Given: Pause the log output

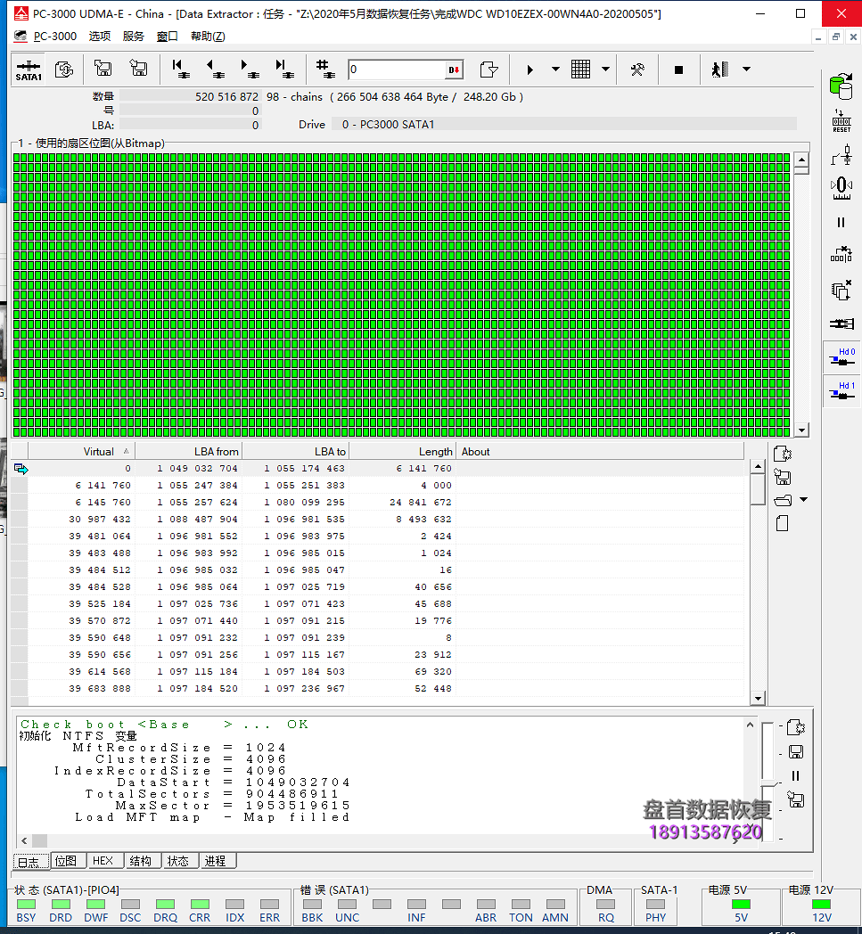Looking at the screenshot, I should (x=795, y=775).
